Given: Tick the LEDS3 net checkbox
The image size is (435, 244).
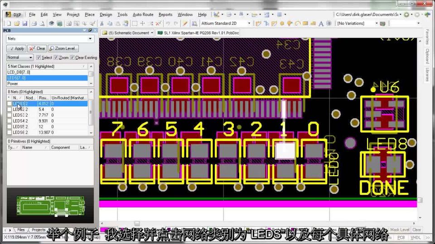Looking at the screenshot, I should [x=10, y=115].
